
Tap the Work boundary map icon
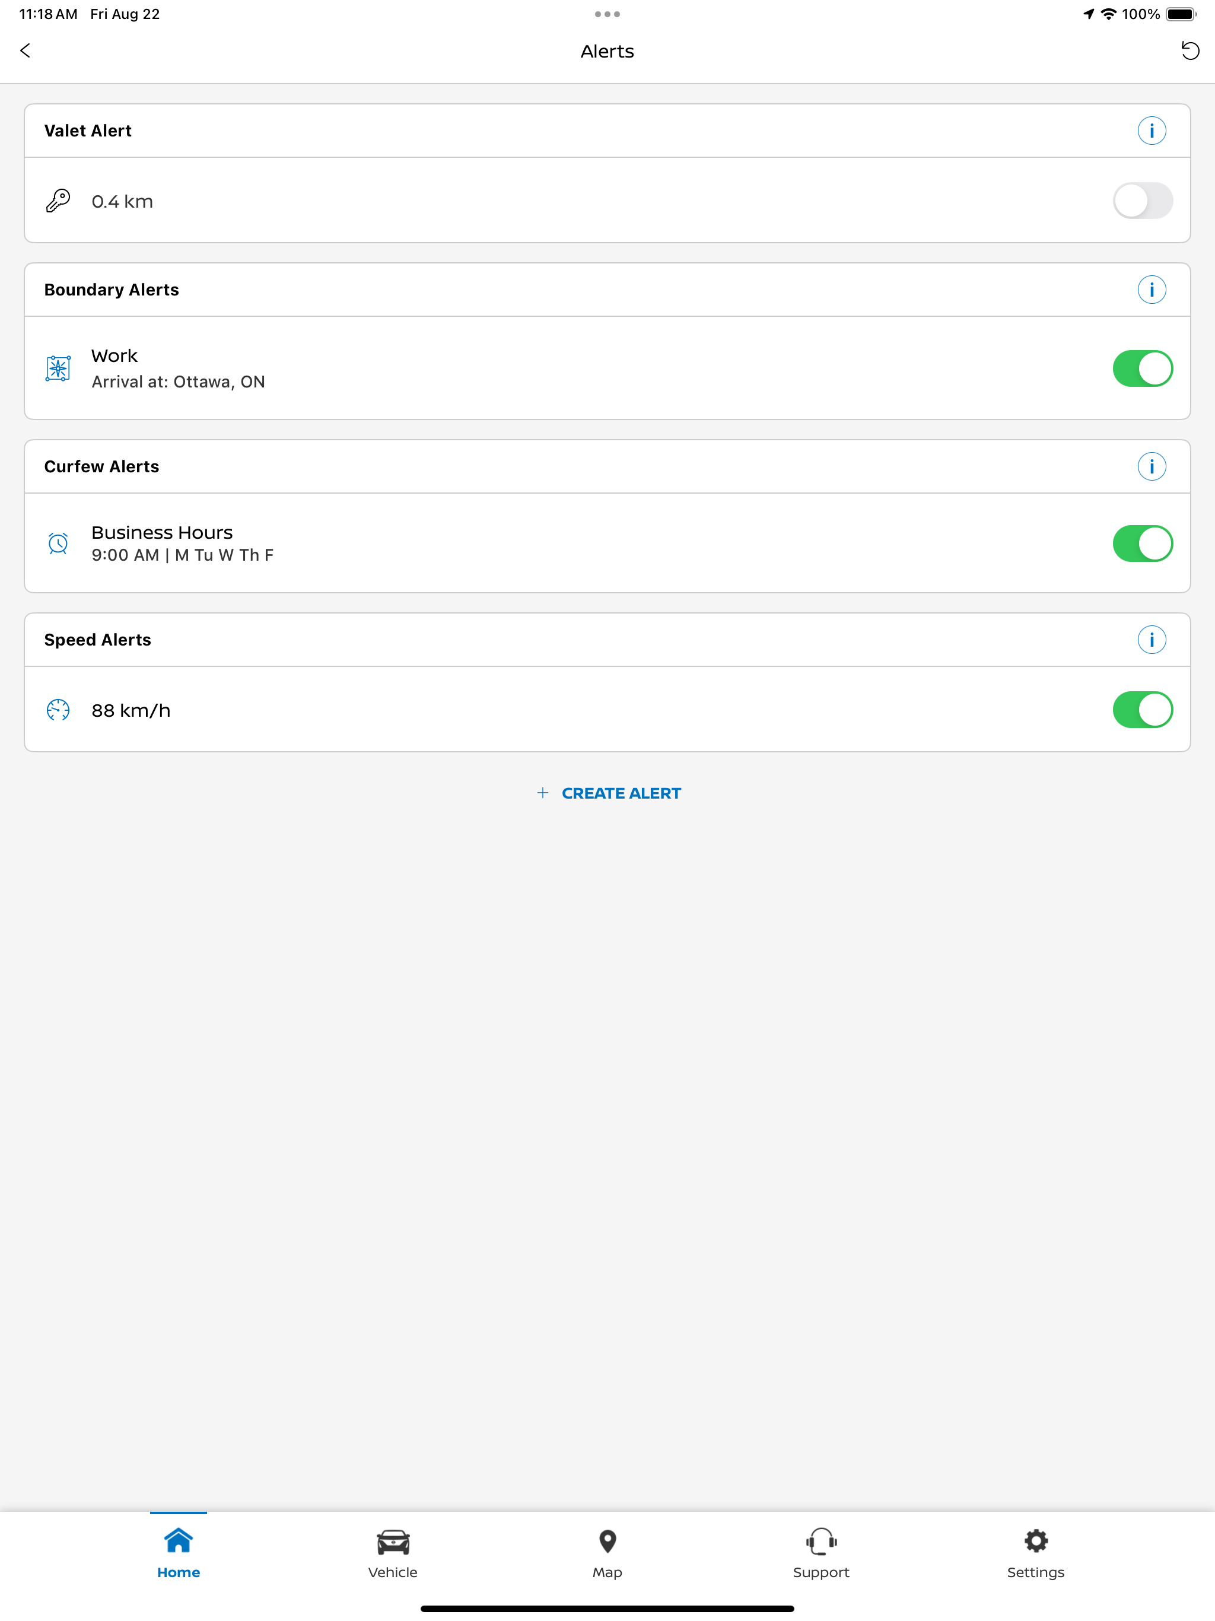coord(58,368)
